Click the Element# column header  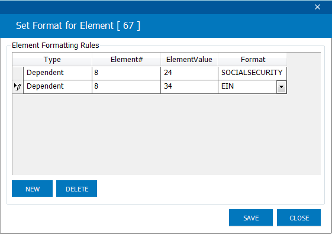[127, 60]
